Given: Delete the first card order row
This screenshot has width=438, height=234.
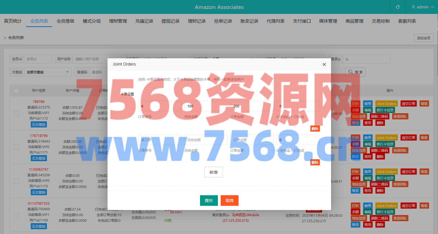Looking at the screenshot, I should pos(315,129).
